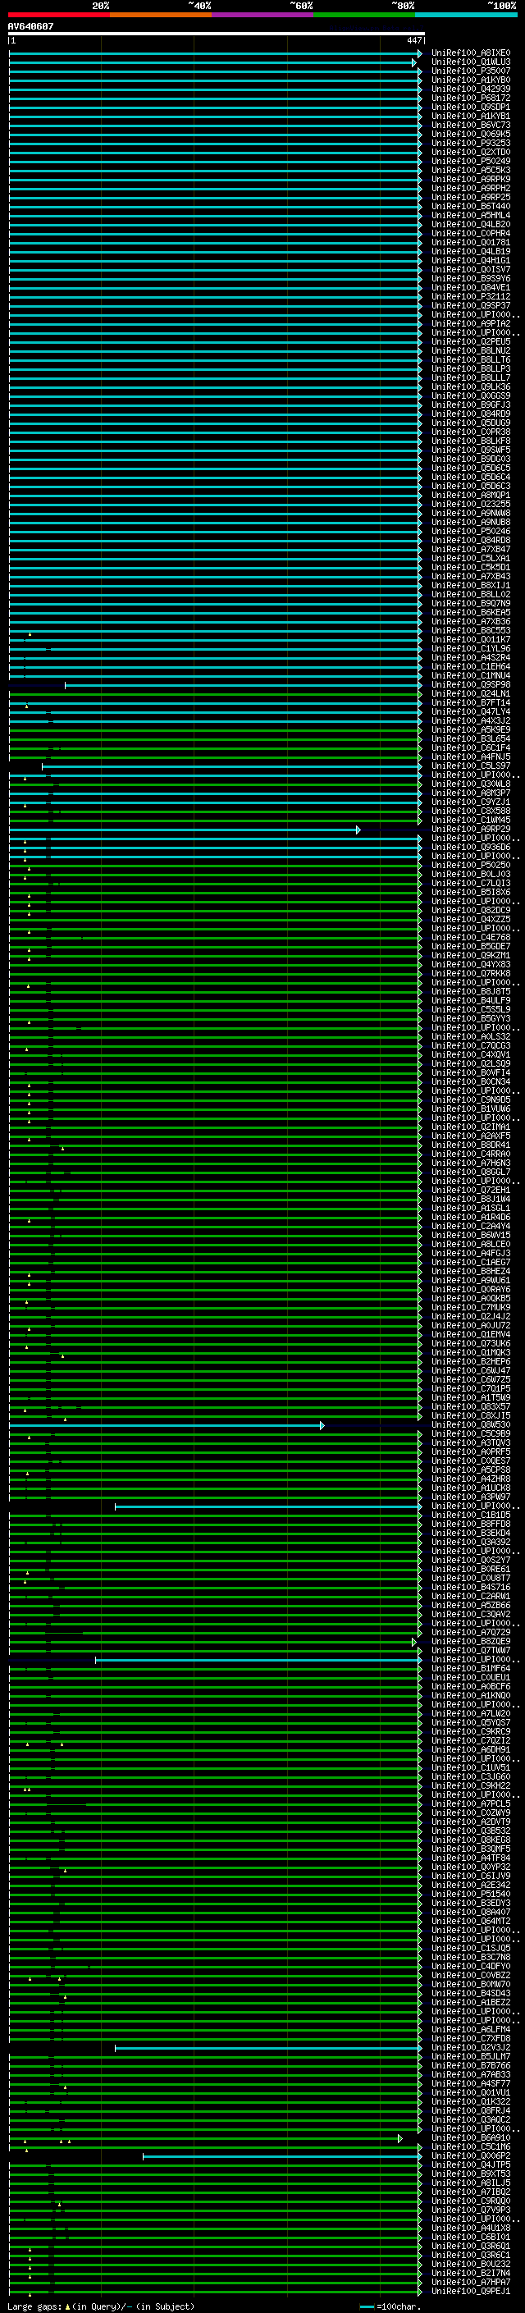Click the cyan 100char scale legend line
Screen dimensions: 525x2313
(x=366, y=2306)
